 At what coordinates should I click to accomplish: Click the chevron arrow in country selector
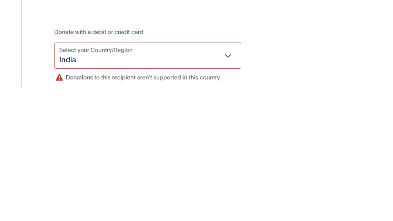click(228, 56)
